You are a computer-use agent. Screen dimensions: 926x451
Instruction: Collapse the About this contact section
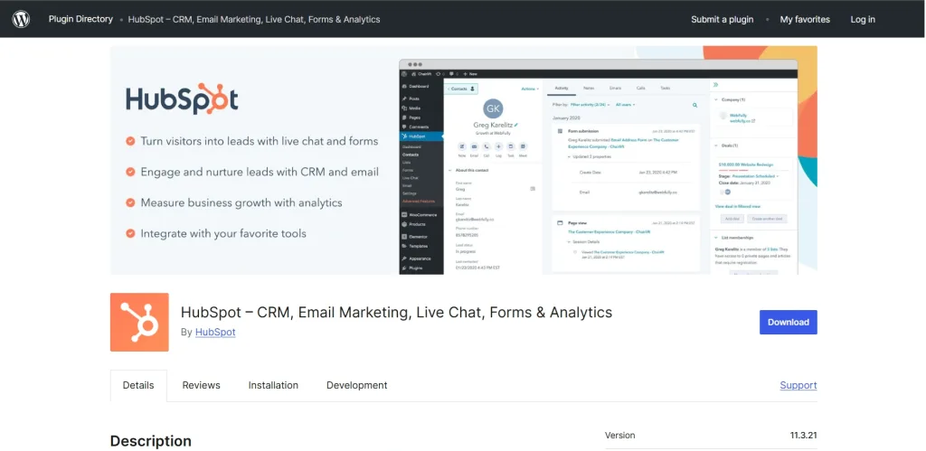[x=451, y=170]
